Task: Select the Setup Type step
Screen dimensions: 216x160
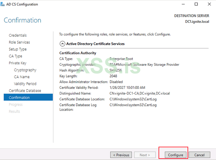Action: point(18,49)
